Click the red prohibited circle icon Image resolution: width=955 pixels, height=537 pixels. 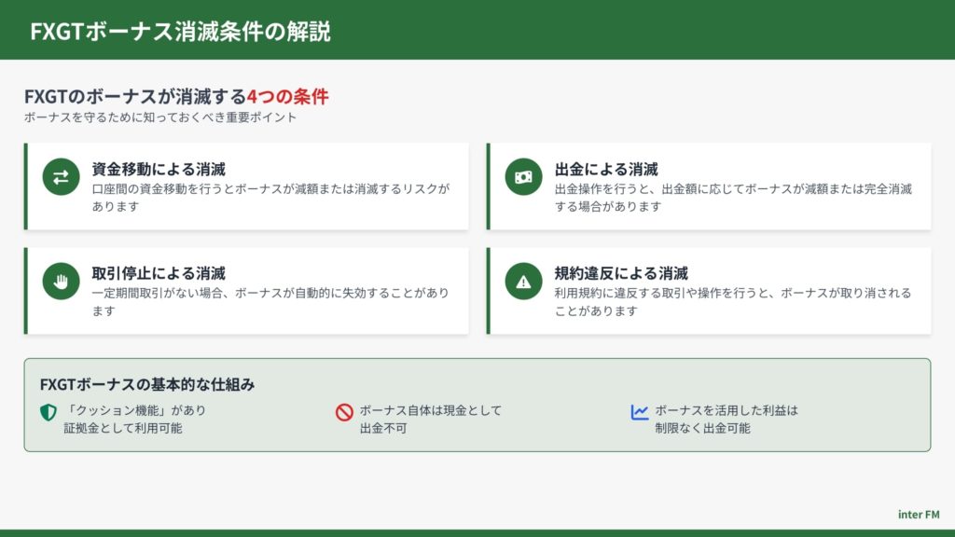coord(344,412)
